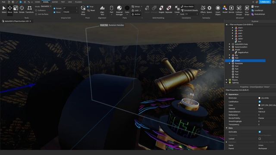Insert a ModuleScript
276x155 pixels.
(x=258, y=14)
